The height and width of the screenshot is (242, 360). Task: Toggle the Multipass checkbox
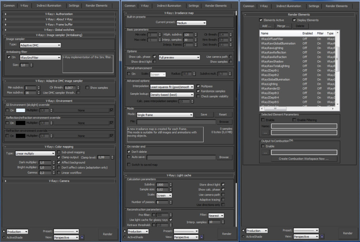tap(198, 86)
